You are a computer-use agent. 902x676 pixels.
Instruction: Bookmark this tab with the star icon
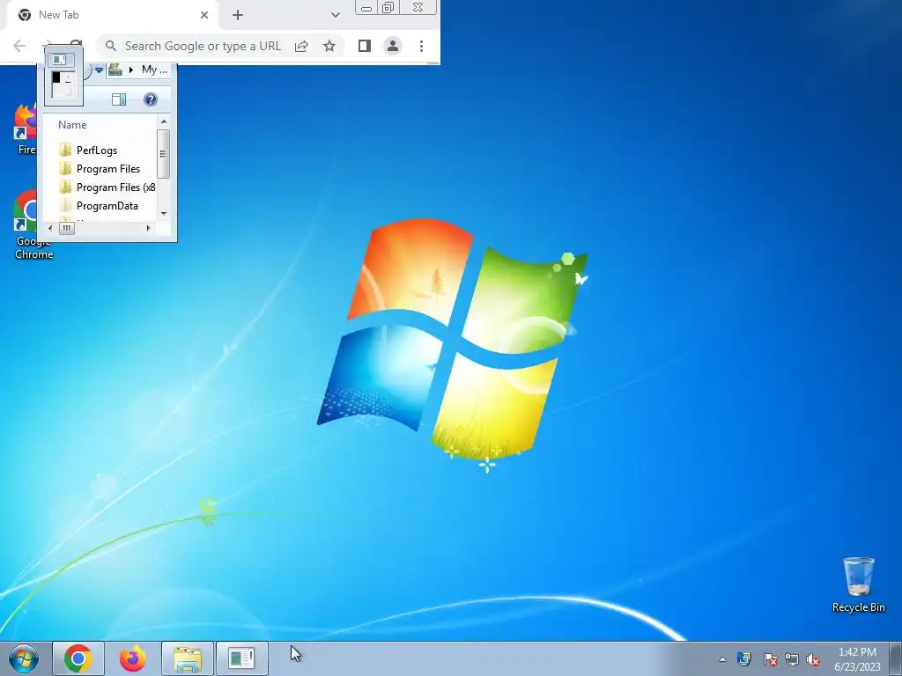(329, 46)
